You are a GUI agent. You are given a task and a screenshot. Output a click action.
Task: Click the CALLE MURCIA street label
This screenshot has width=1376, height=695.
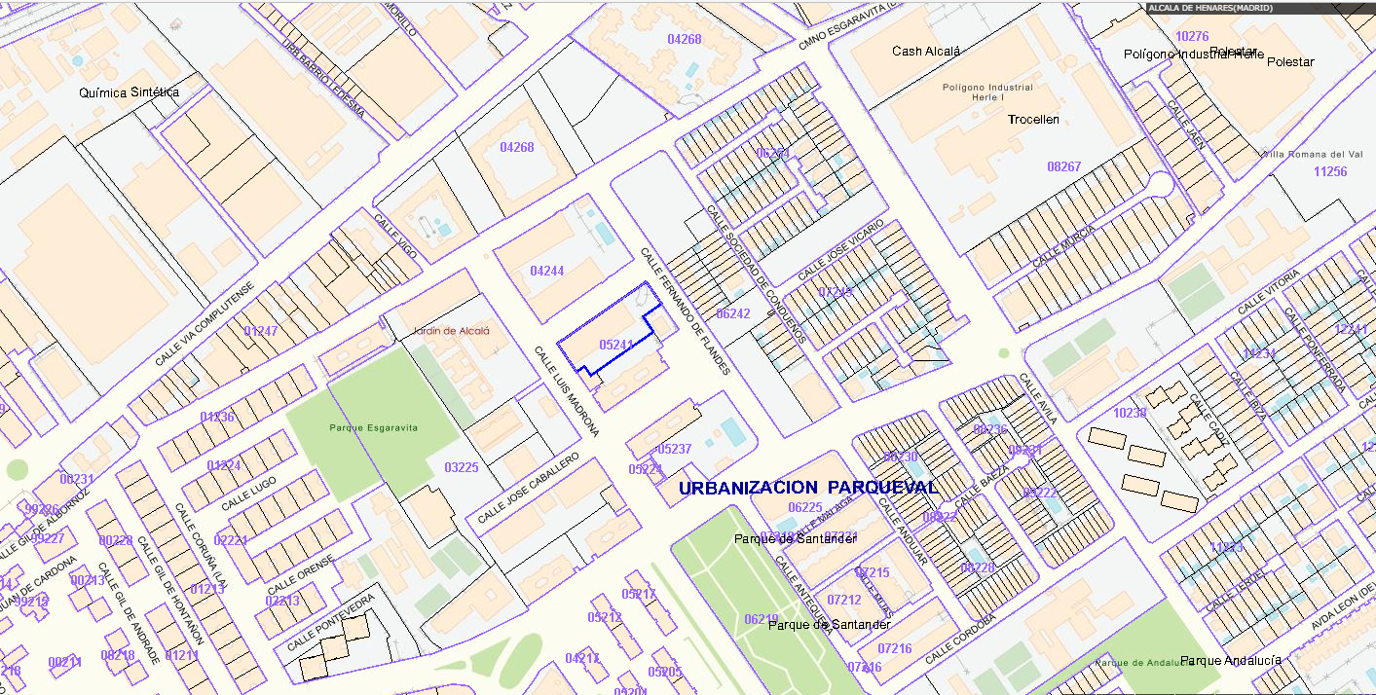(x=1063, y=246)
